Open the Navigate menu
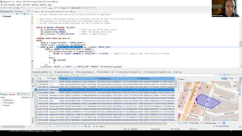The image size is (242, 136). [x=12, y=5]
